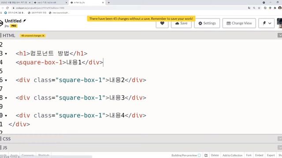Open the Comments footer button
The width and height of the screenshot is (282, 158).
click(28, 155)
